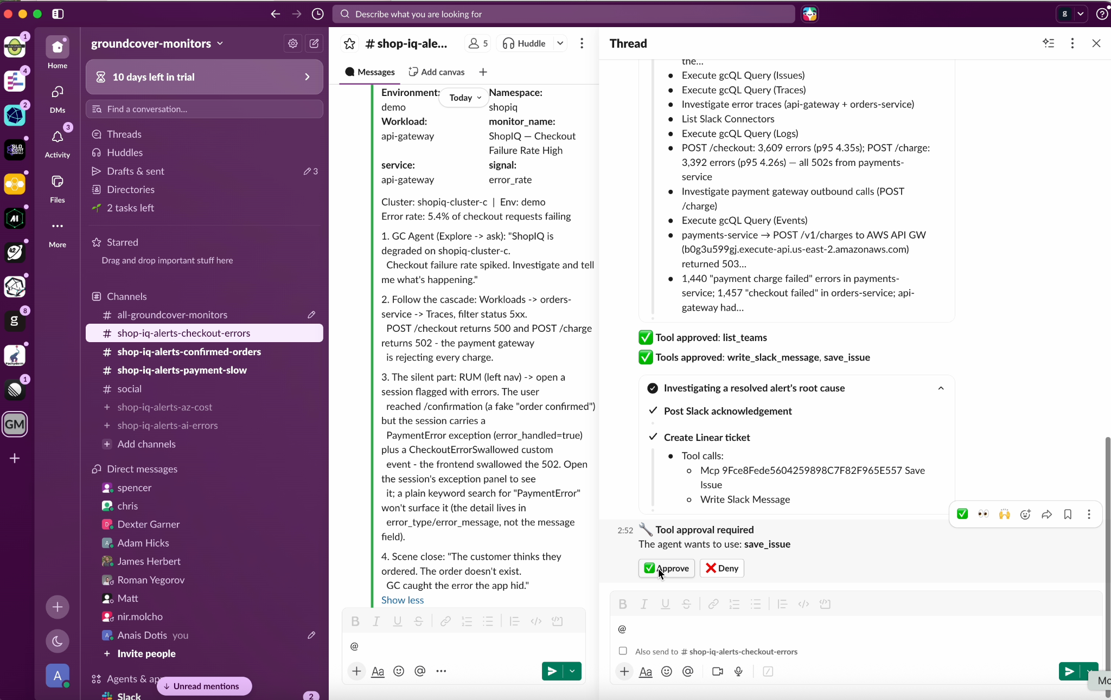Close the Thread panel
This screenshot has height=700, width=1111.
point(1096,43)
